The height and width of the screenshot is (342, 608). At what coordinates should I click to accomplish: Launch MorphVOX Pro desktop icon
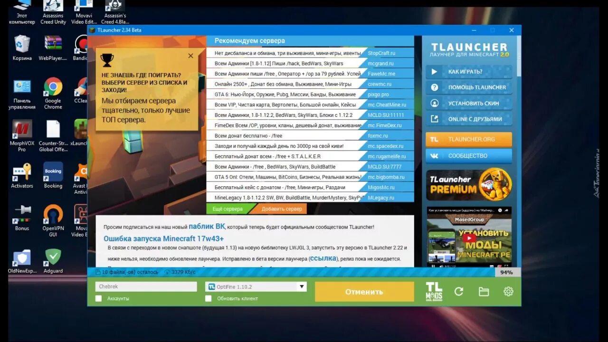click(22, 136)
